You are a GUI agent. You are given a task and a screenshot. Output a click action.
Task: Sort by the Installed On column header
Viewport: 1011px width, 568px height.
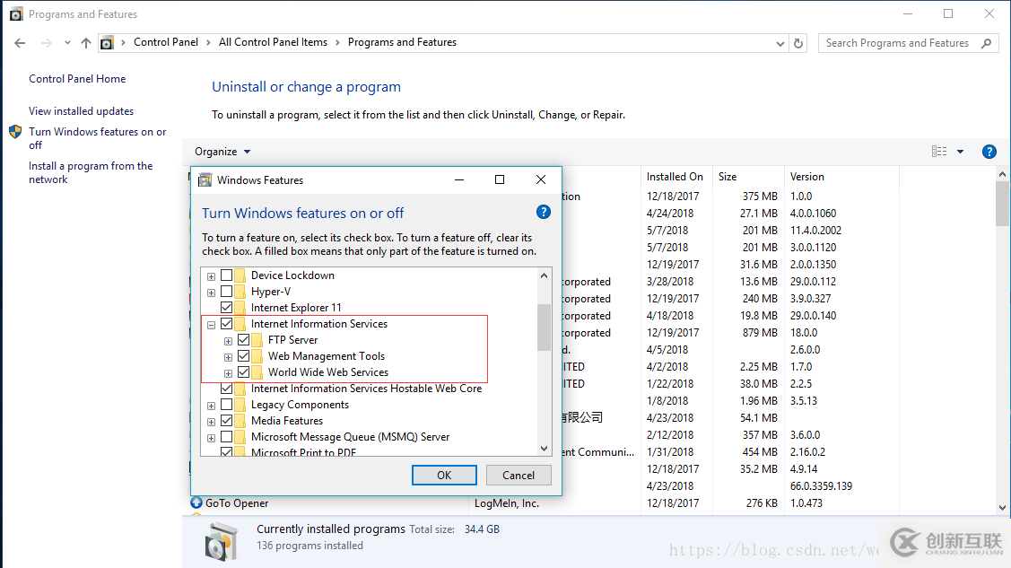(x=675, y=177)
